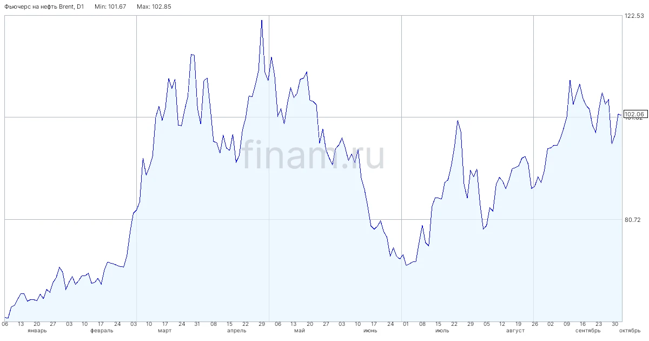Select the date tick label 19
This screenshot has width=649, height=341.
coord(518,324)
